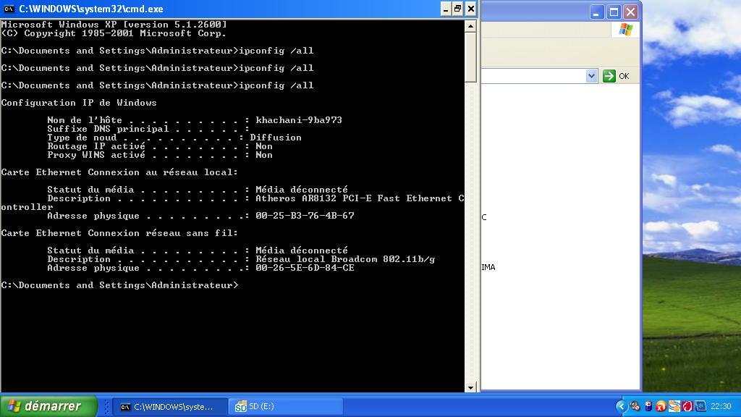Click the red square tray icon
The height and width of the screenshot is (417, 741).
[x=687, y=406]
